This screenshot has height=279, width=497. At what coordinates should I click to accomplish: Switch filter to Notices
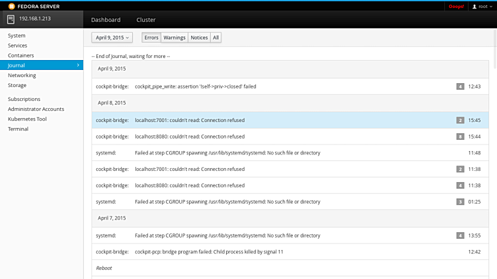click(x=199, y=38)
